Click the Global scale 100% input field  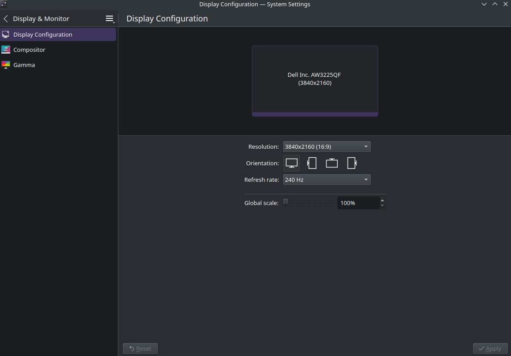(359, 203)
